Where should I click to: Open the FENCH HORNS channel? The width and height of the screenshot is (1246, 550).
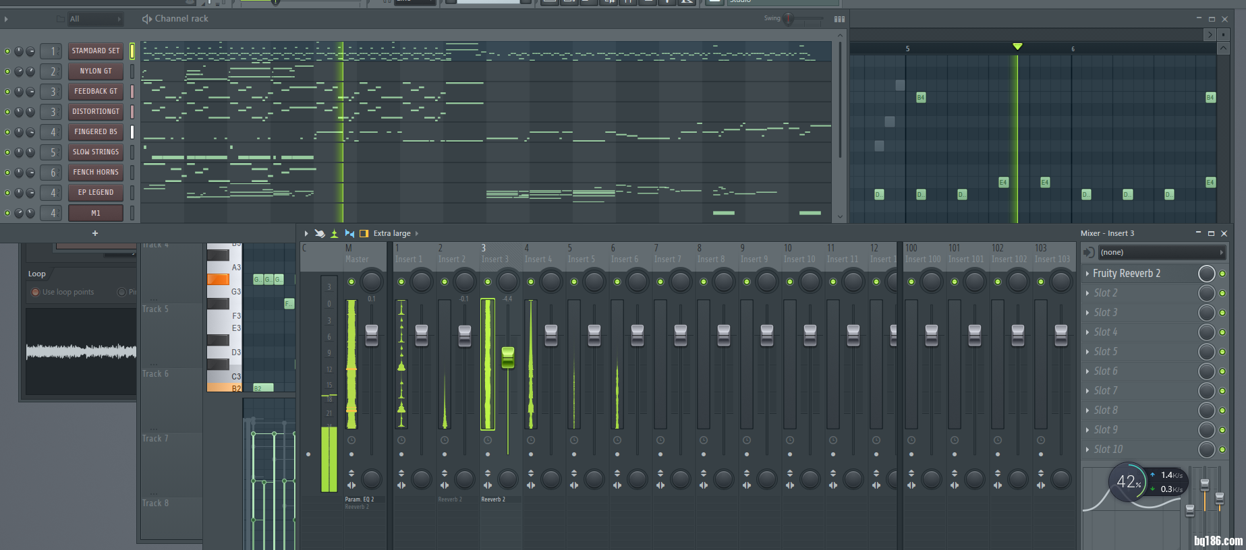tap(96, 173)
